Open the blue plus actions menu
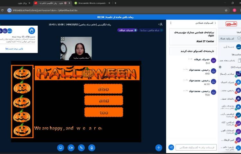The image size is (241, 154). pyautogui.click(x=159, y=148)
